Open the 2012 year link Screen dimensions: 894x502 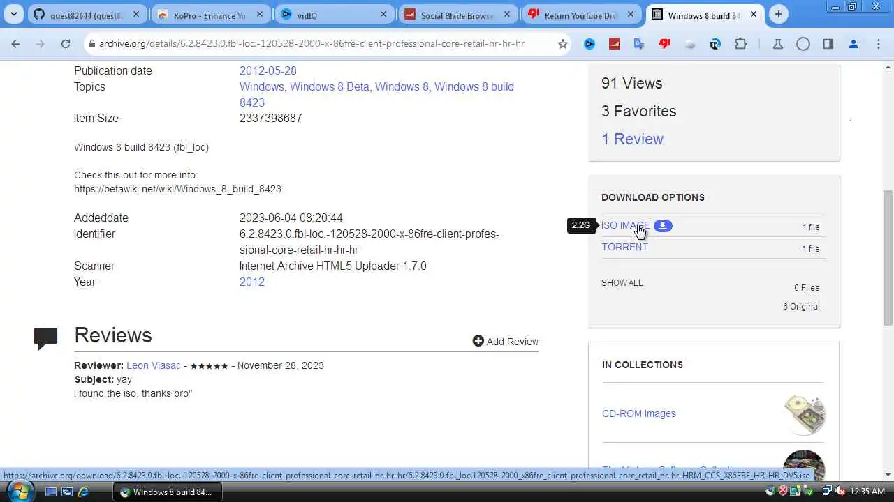tap(252, 282)
